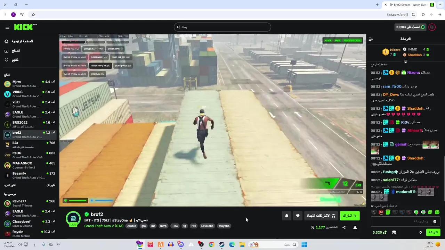This screenshot has width=445, height=250.
Task: View the 5,320 channel points balance
Action: click(x=379, y=233)
